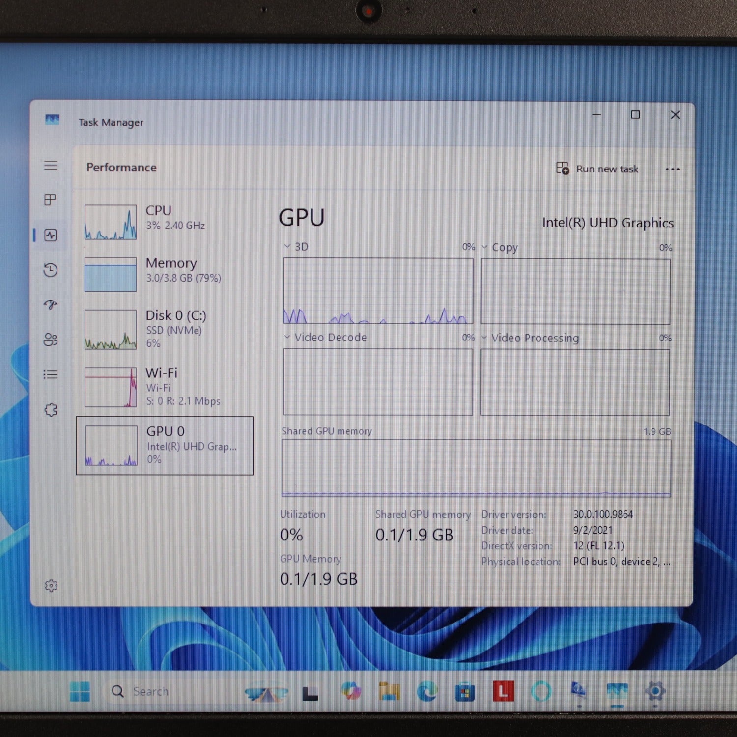
Task: Open the navigation hamburger menu
Action: (x=51, y=165)
